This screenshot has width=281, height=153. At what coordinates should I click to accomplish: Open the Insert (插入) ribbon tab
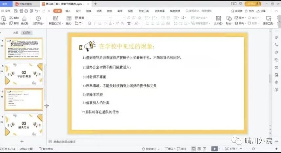tap(68, 11)
